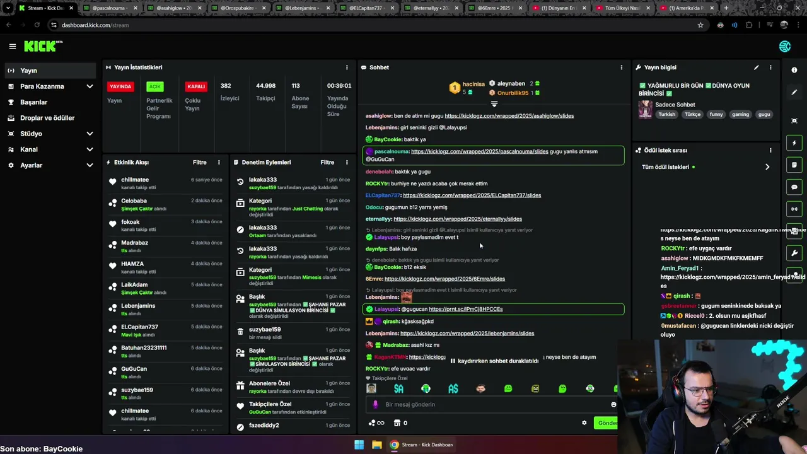This screenshot has height=454, width=807.
Task: Open Ödül istek sırası panel three-dot menu
Action: [x=770, y=150]
